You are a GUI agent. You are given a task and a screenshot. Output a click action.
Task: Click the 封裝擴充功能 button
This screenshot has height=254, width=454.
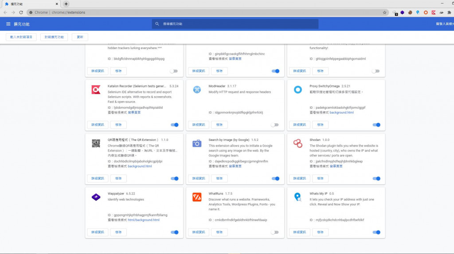point(54,37)
